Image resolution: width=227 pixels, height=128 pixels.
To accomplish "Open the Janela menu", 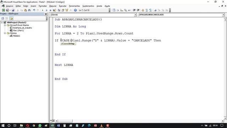I will (99, 6).
